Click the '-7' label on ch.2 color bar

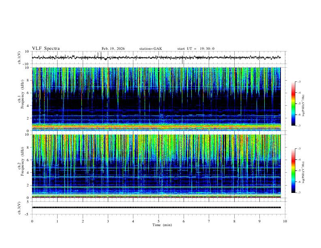(x=299, y=193)
